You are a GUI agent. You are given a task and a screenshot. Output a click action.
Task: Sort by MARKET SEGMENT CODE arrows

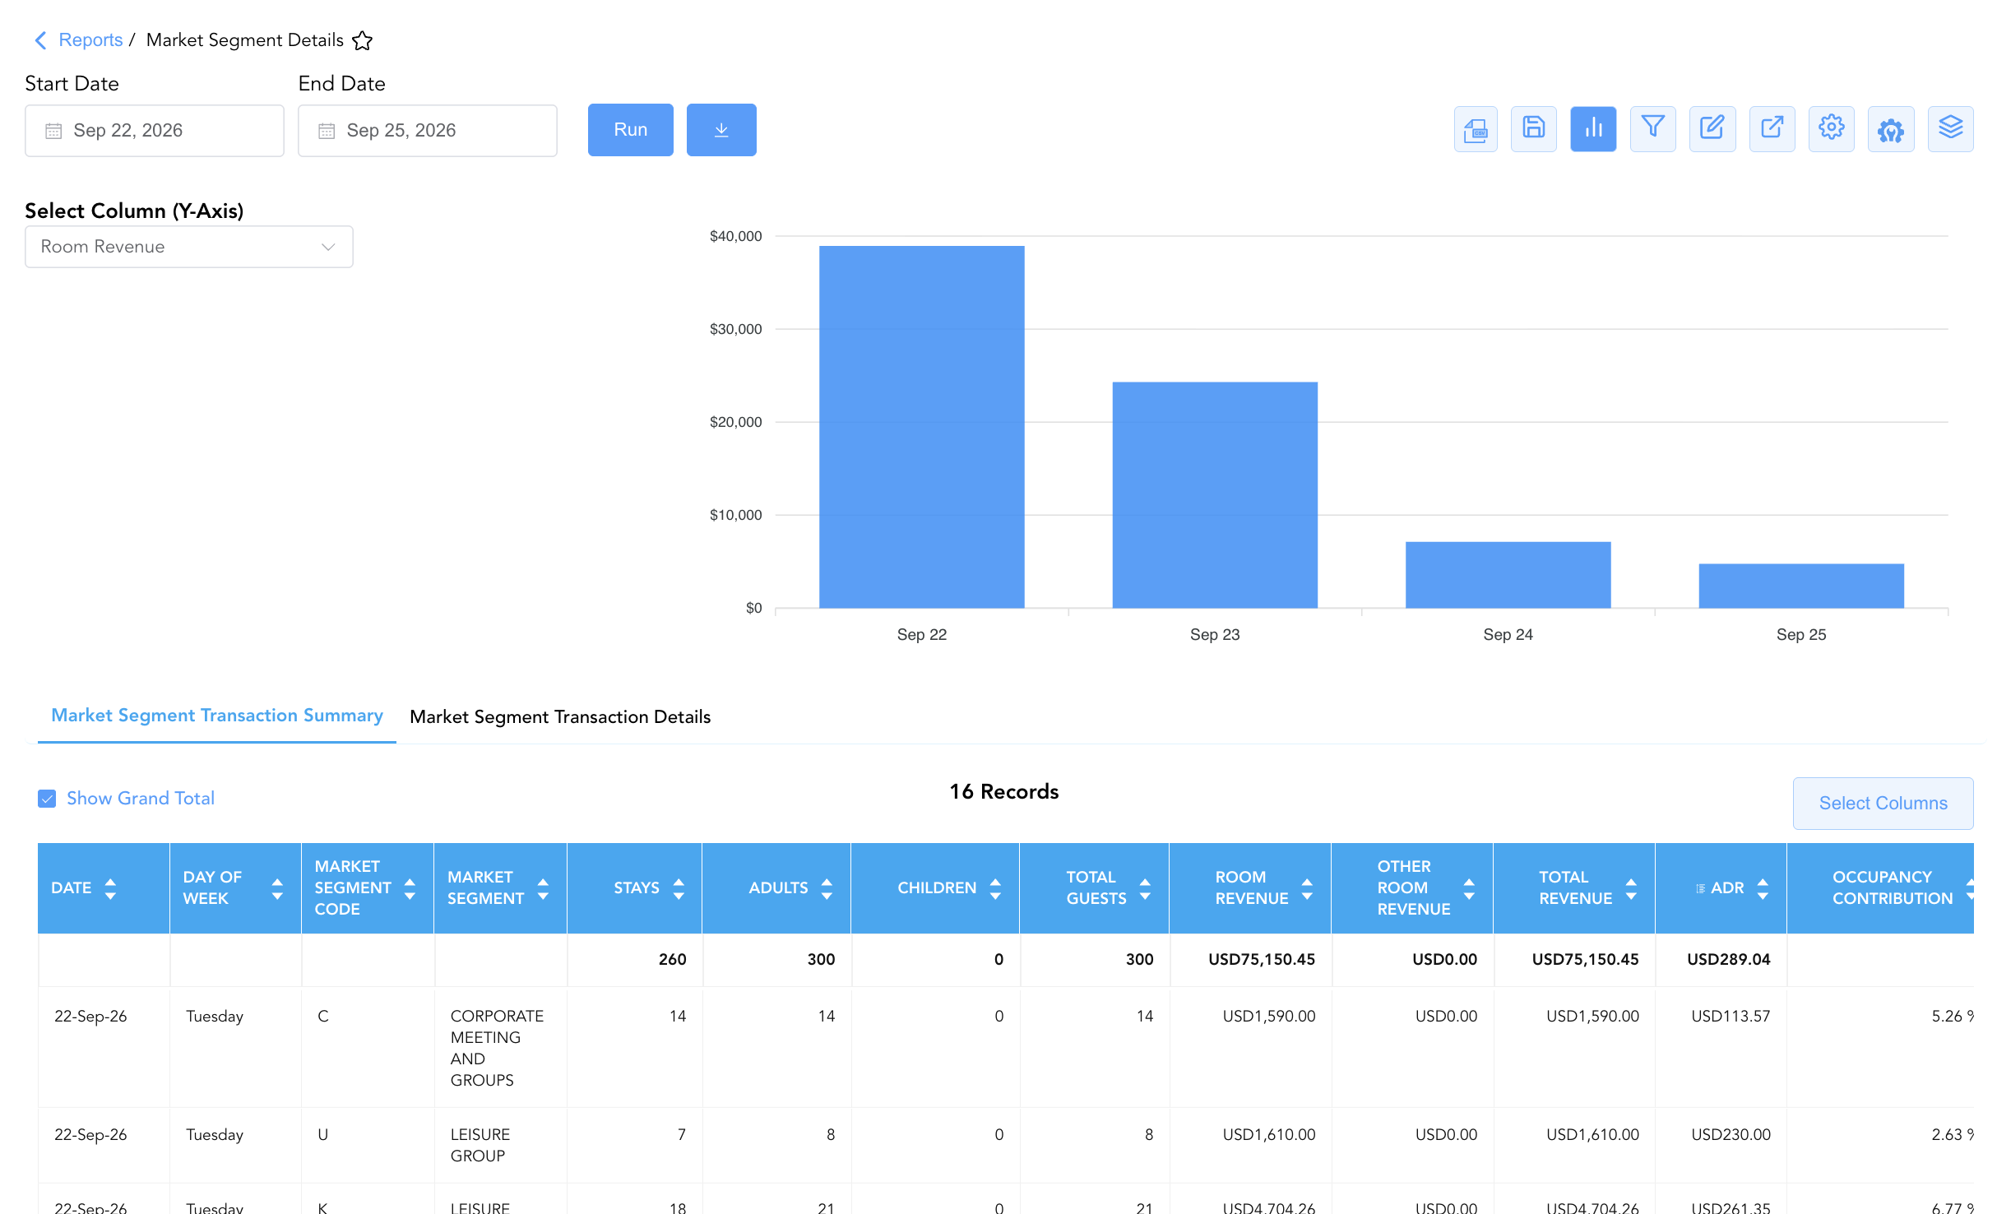[x=410, y=888]
